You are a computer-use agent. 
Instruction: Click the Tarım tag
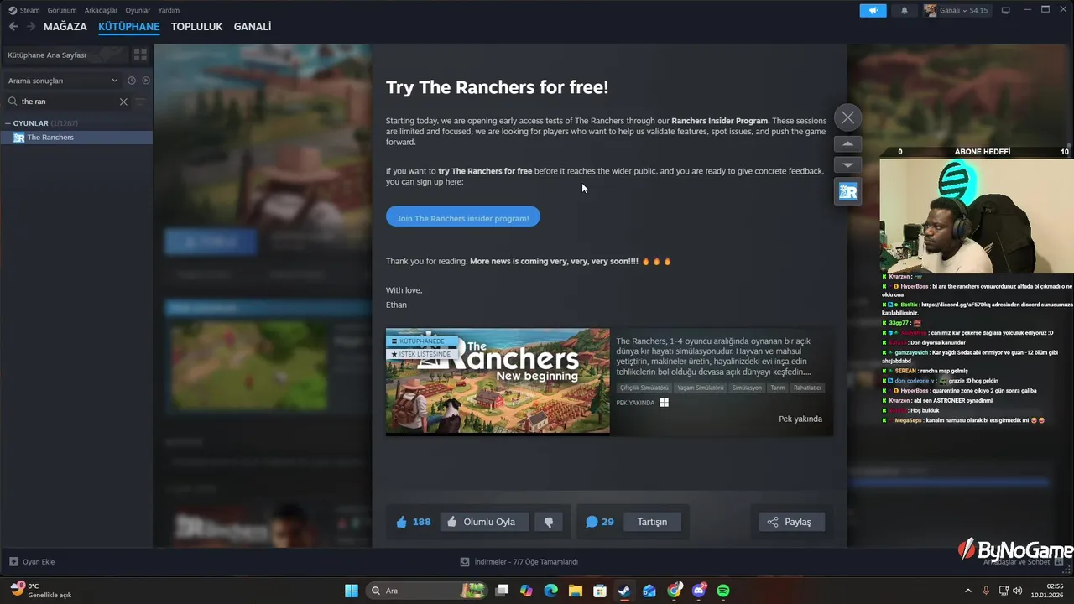(778, 388)
